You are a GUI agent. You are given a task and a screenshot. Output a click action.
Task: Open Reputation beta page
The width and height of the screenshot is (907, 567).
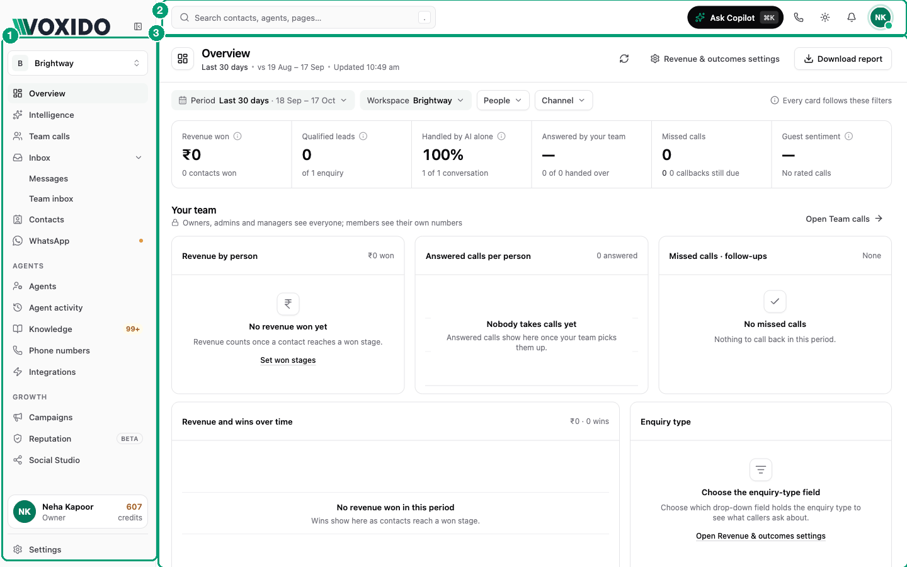tap(77, 438)
